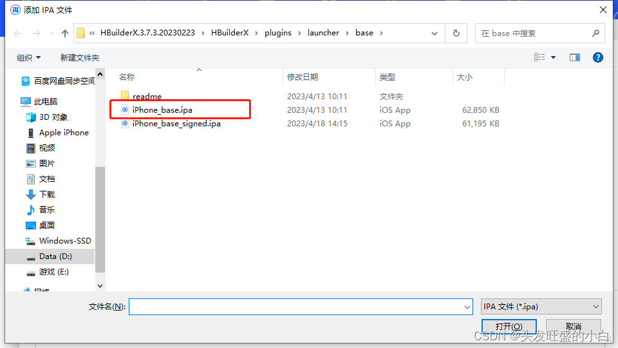Expand subfolders arrow after base

click(381, 33)
